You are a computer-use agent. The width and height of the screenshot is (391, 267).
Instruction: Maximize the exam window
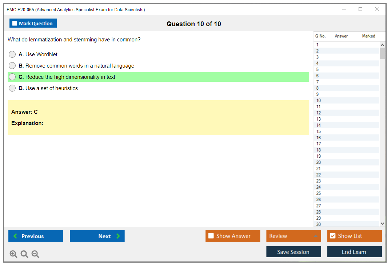[360, 9]
